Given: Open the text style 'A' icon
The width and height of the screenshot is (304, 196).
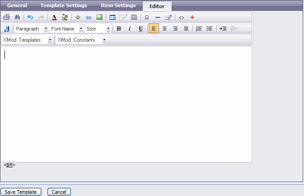Looking at the screenshot, I should [x=6, y=28].
